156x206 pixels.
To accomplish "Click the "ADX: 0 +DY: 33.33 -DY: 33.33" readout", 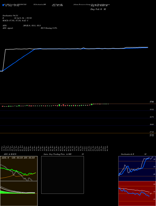I will [18, 158].
